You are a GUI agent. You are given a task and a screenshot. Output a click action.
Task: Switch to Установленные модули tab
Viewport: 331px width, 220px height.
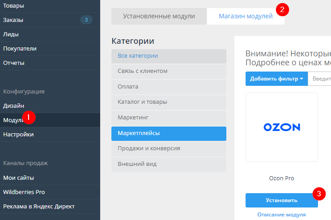point(159,16)
